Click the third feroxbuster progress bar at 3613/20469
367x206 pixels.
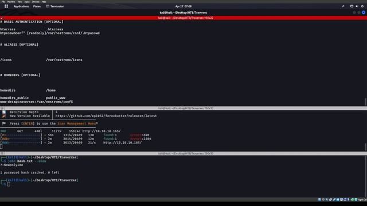pos(21,142)
